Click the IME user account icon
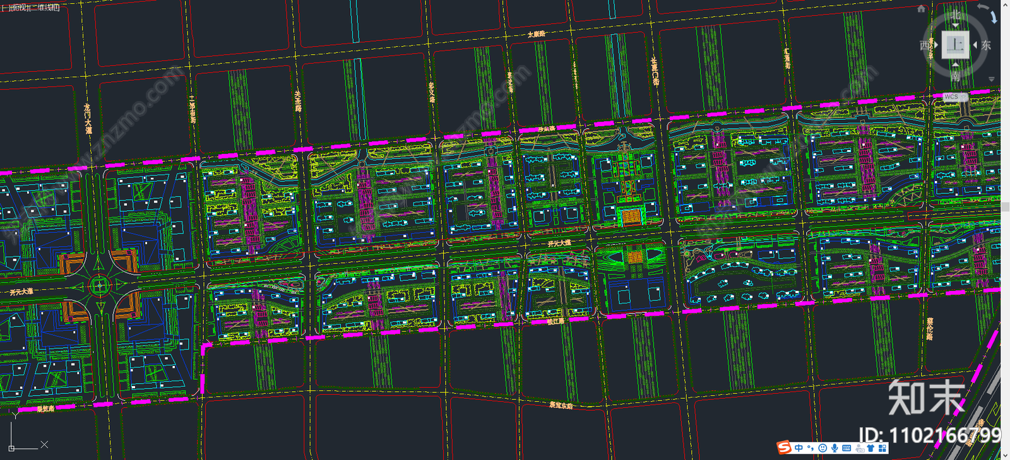Screen dimensions: 1010x460 859,449
